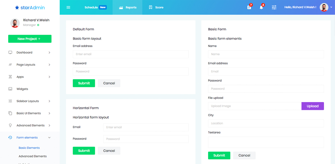Image resolution: width=335 pixels, height=164 pixels.
Task: Click the Apps hourglass icon in sidebar
Action: [10, 77]
